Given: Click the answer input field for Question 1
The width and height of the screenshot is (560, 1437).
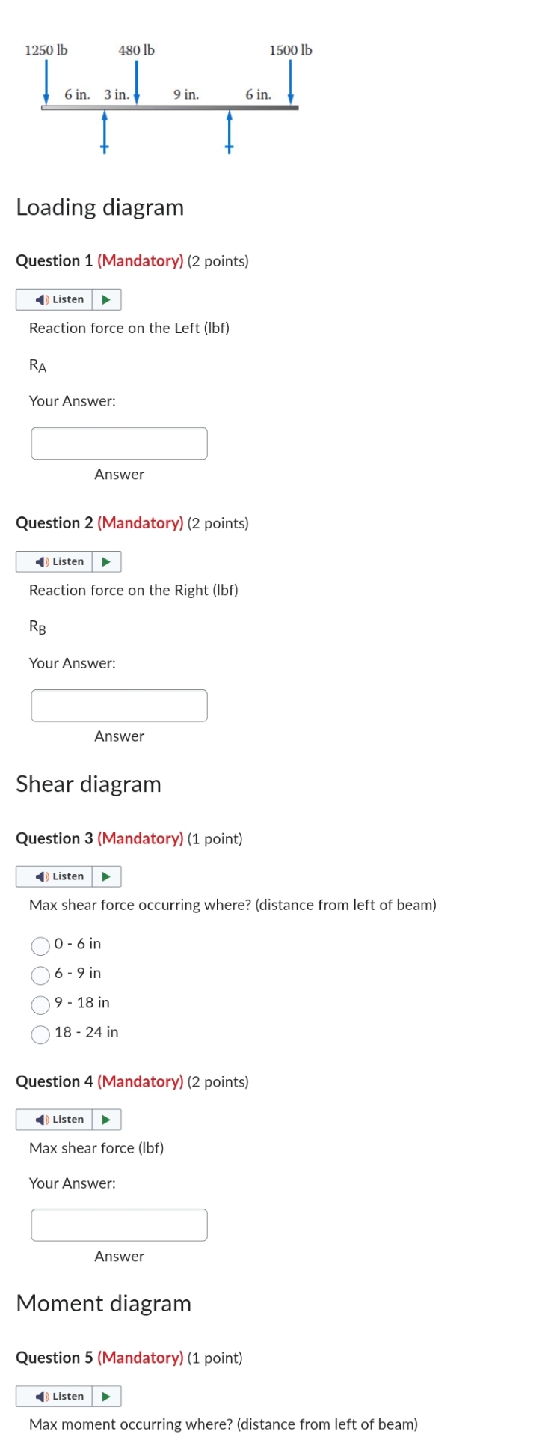Looking at the screenshot, I should point(119,443).
